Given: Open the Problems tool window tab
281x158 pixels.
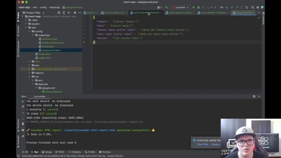Looking at the screenshot, I should tap(75, 152).
